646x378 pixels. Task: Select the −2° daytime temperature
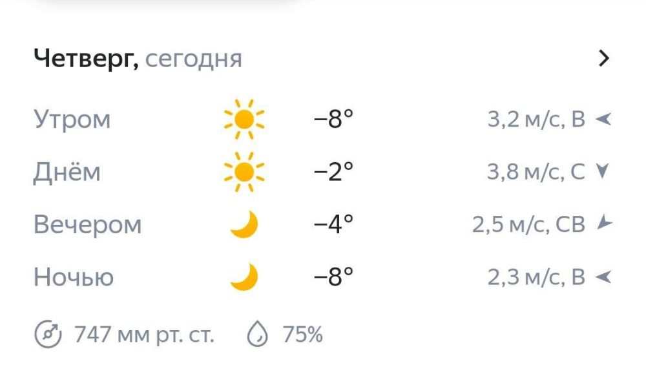pyautogui.click(x=331, y=171)
